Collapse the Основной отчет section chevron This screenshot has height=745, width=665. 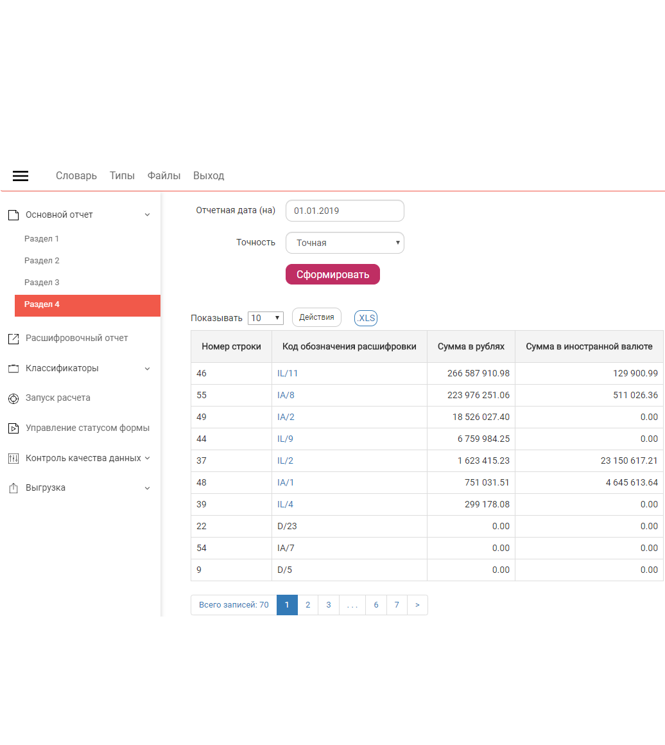coord(147,215)
